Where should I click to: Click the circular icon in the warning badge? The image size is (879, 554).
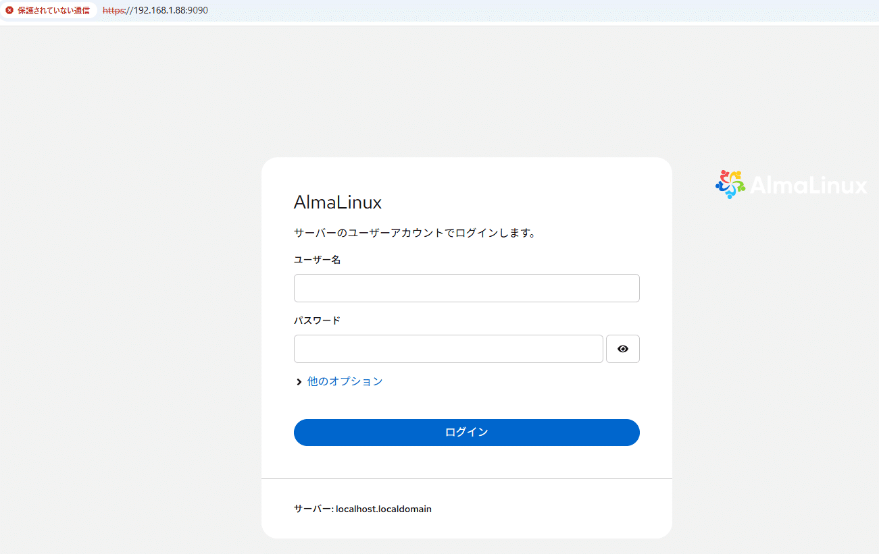pos(9,10)
